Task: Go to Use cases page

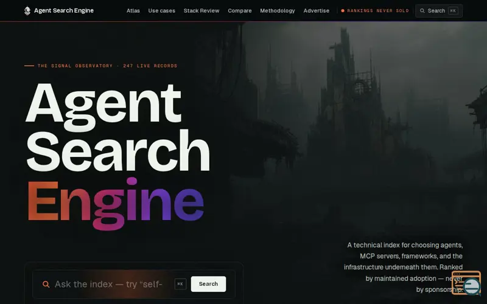Action: pyautogui.click(x=161, y=11)
